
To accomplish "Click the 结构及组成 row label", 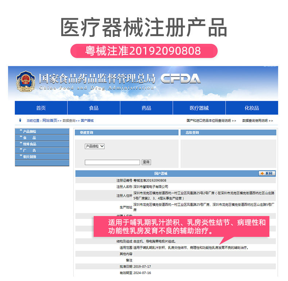I will 124,241.
